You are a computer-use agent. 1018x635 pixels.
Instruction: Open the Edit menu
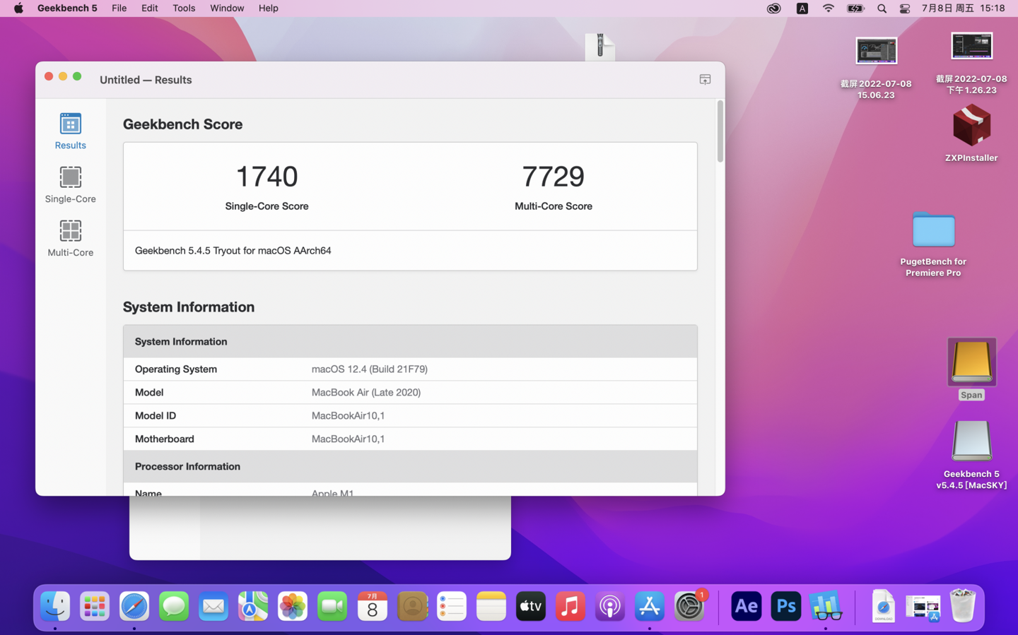[149, 8]
